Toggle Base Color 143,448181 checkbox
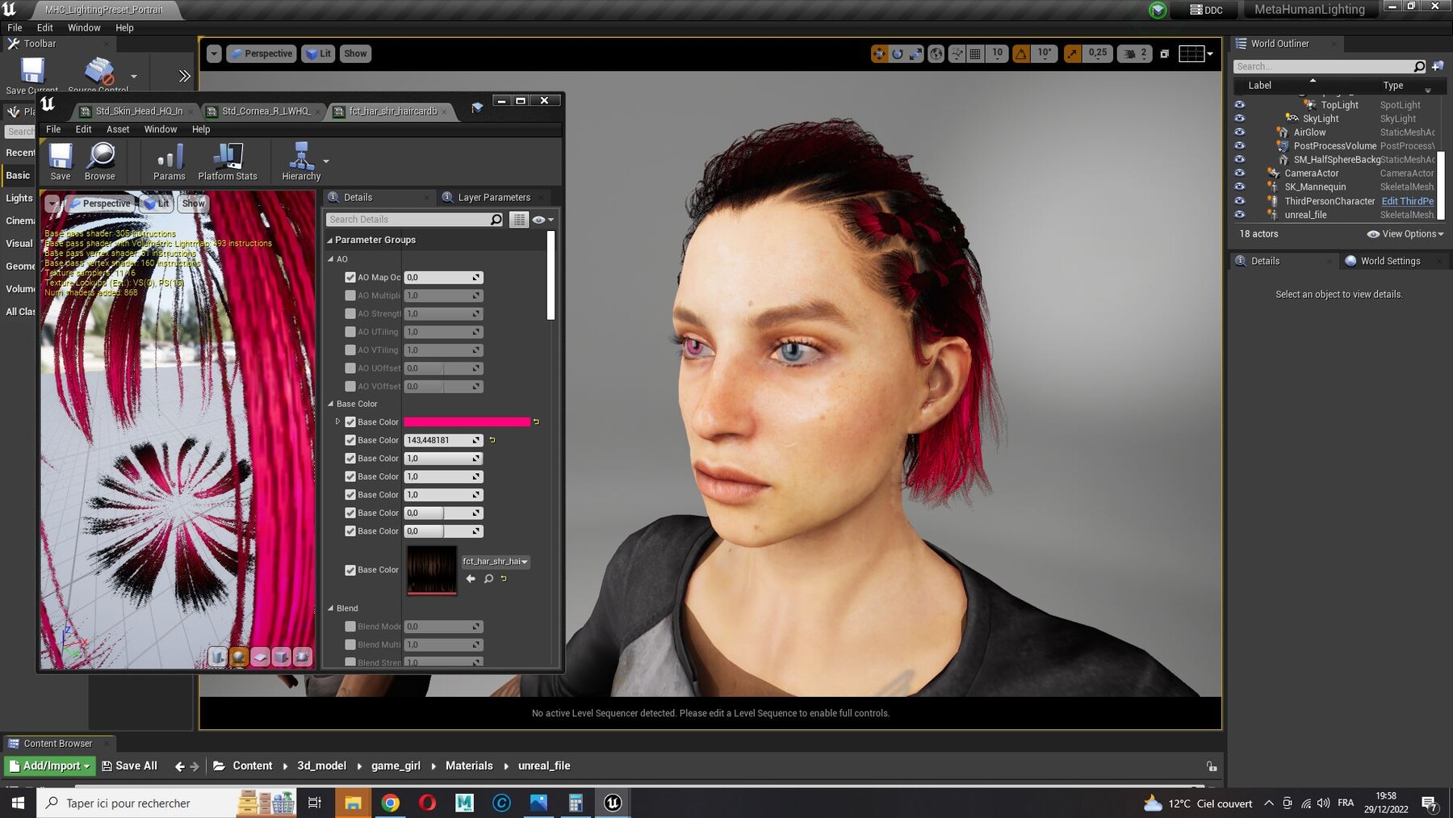The width and height of the screenshot is (1453, 818). click(x=350, y=440)
